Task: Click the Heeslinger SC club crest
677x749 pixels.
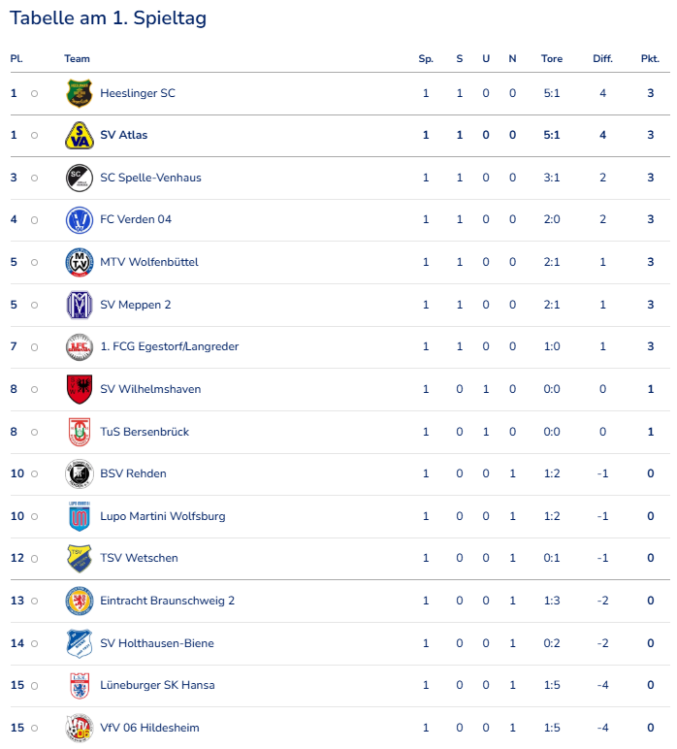Action: (80, 93)
